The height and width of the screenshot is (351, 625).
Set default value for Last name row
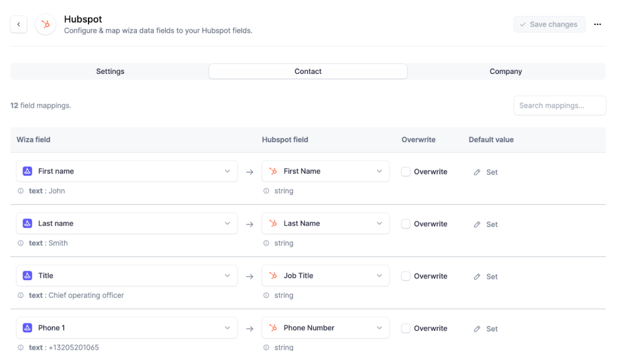486,224
